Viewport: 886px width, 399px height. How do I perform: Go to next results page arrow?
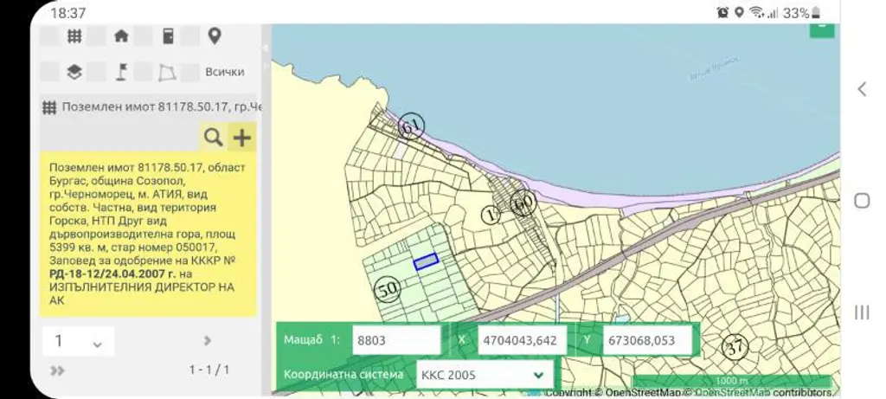tap(208, 340)
